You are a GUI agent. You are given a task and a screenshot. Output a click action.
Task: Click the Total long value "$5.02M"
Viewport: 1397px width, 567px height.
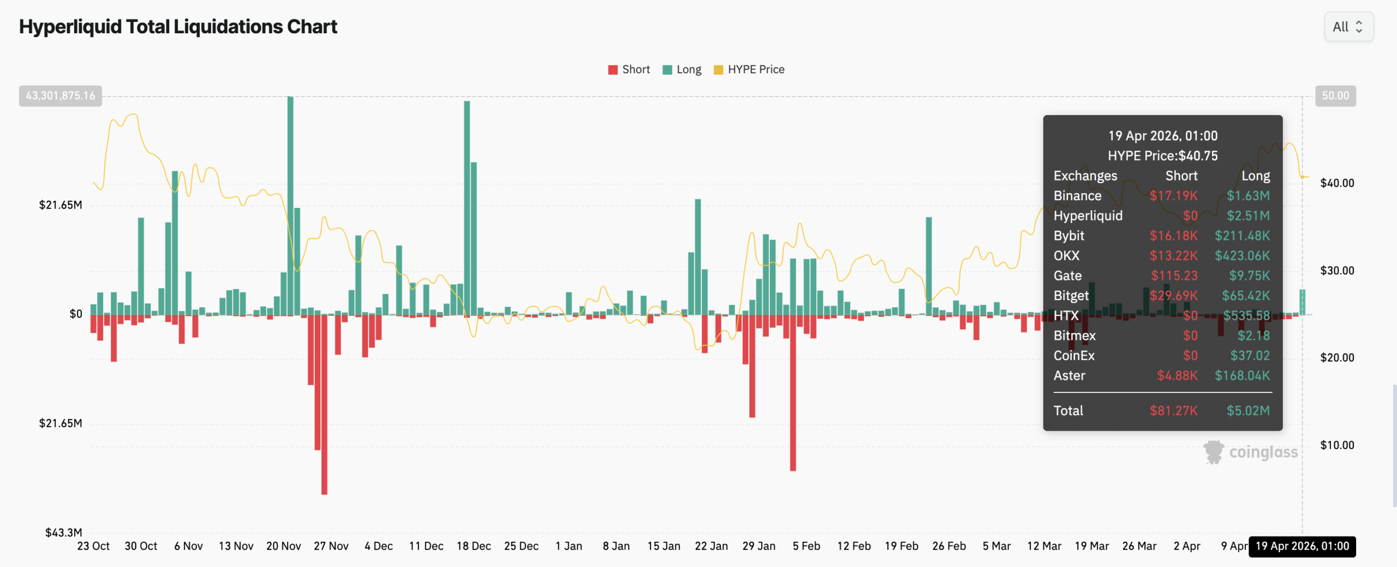coord(1249,411)
